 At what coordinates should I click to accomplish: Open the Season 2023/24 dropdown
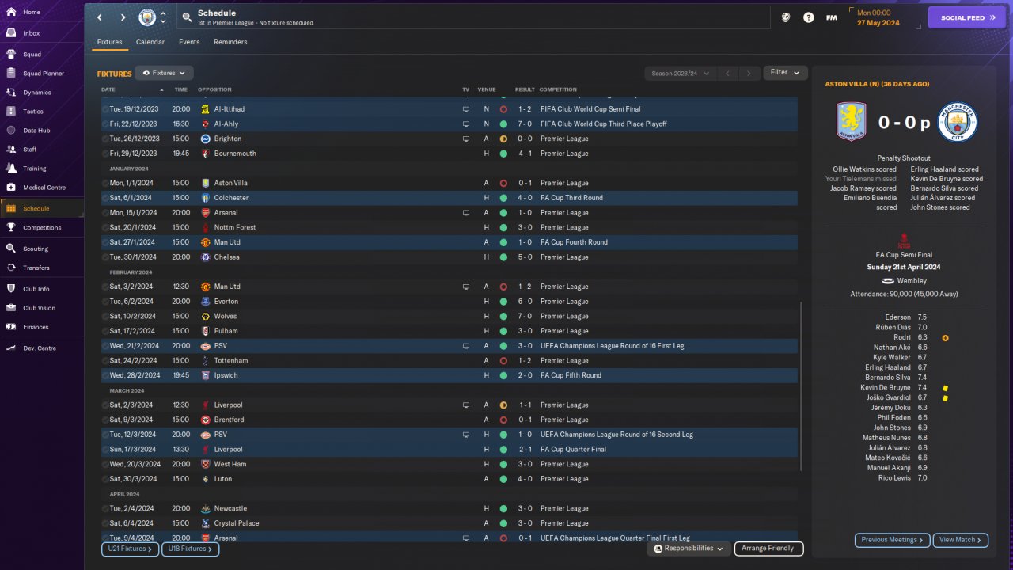point(680,74)
